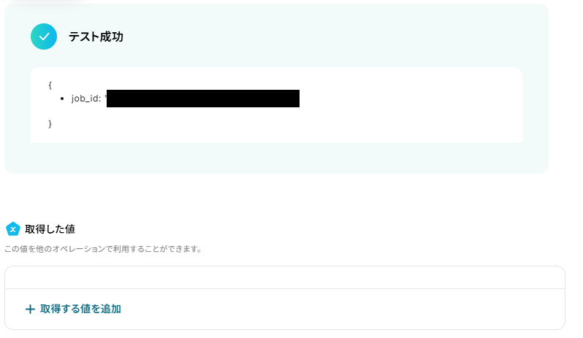Click blank space right of 取得する値を追加
Viewport: 583px width, 338px height.
pos(342,309)
